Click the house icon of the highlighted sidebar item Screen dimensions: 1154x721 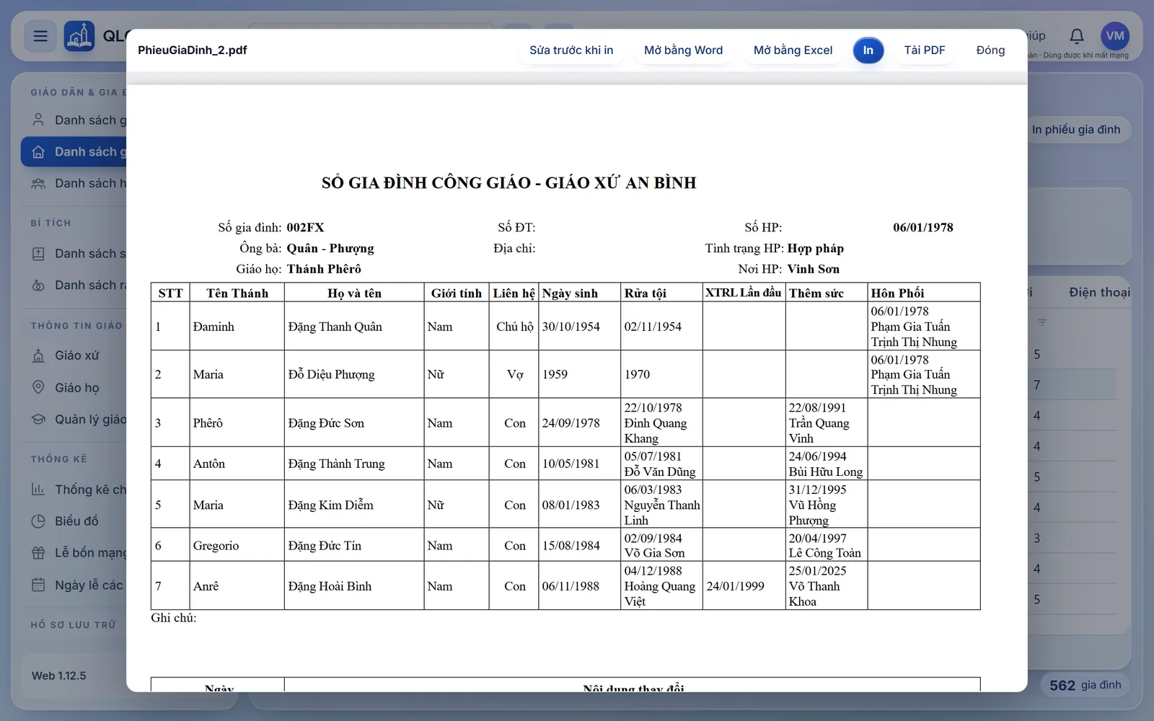pyautogui.click(x=38, y=152)
